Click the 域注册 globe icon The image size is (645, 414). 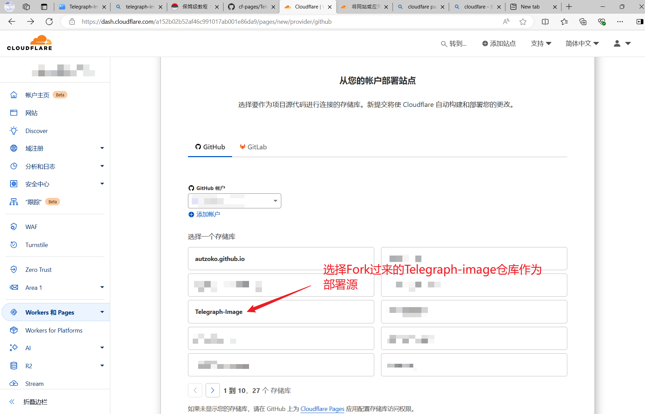pyautogui.click(x=14, y=148)
